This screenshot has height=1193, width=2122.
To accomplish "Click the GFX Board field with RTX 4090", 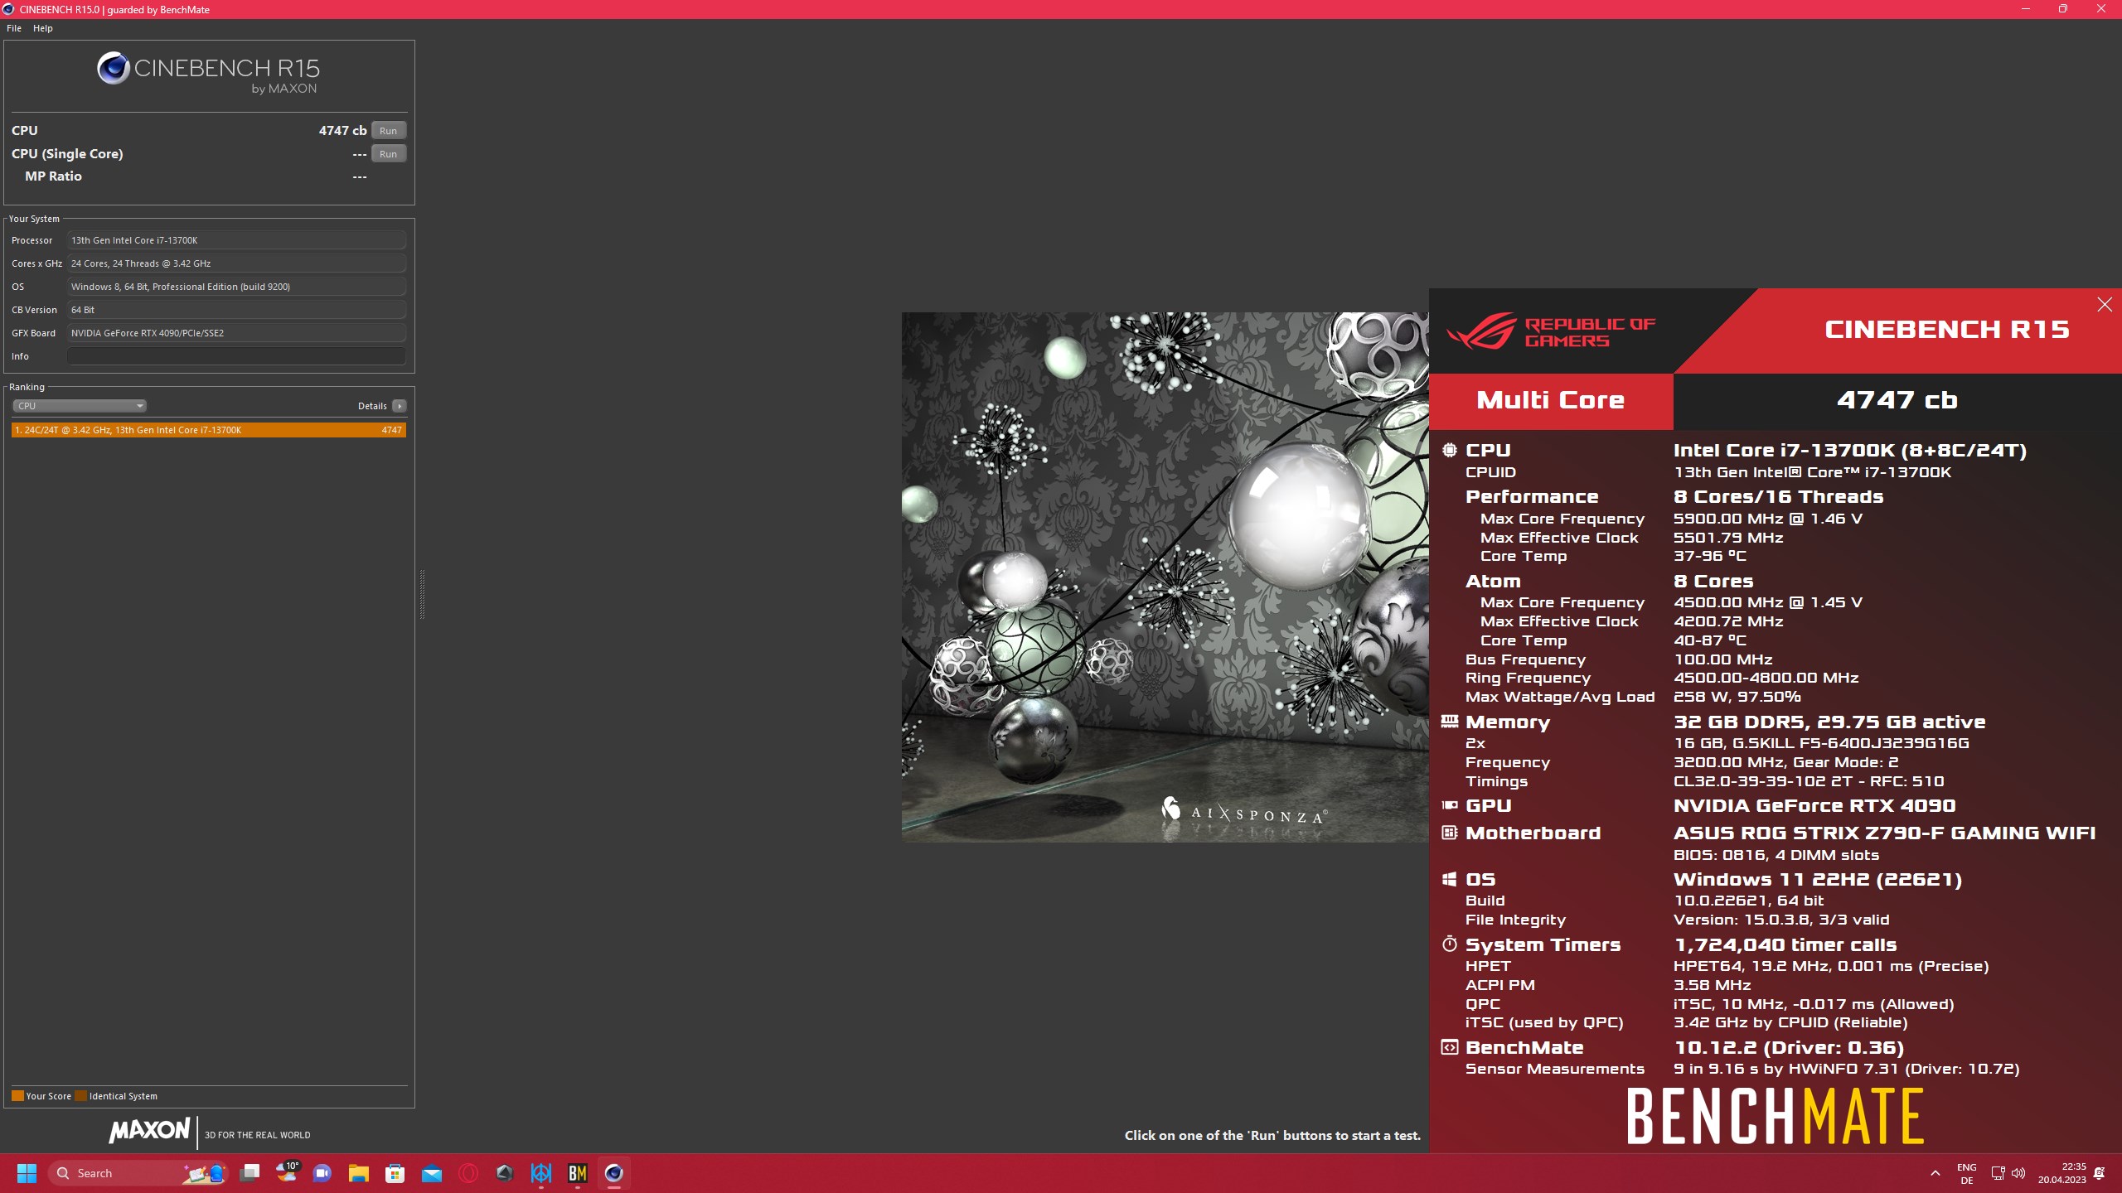I will 236,333.
